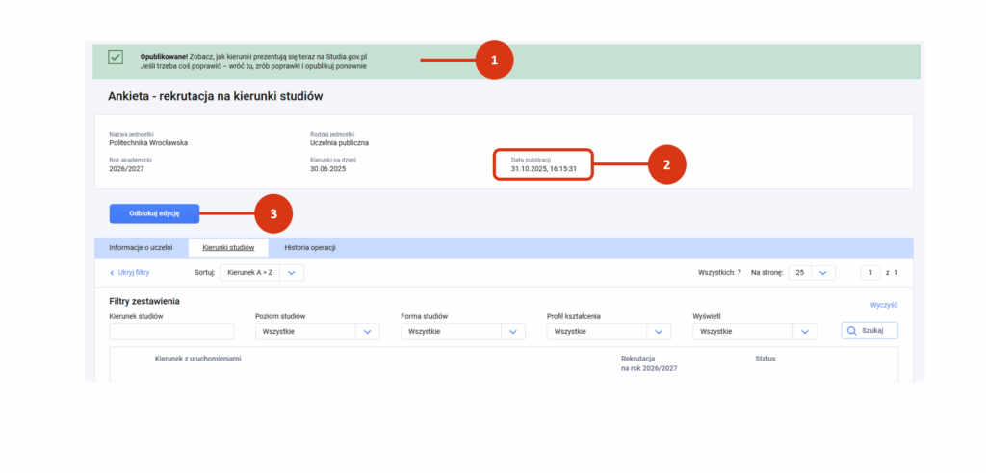Open the Poziom studiów dropdown
This screenshot has width=986, height=473.
tap(318, 331)
